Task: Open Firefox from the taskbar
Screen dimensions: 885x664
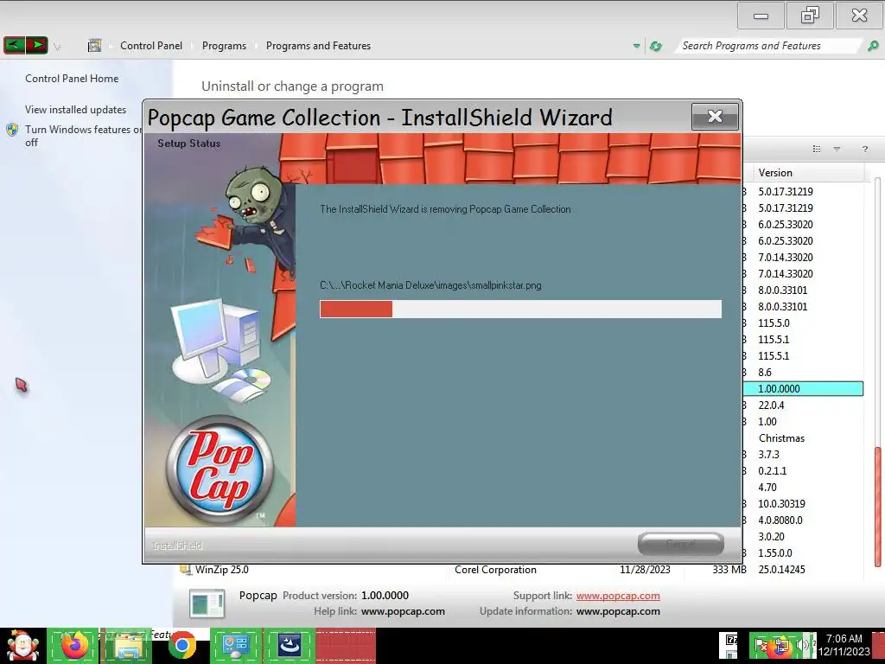Action: pyautogui.click(x=74, y=645)
